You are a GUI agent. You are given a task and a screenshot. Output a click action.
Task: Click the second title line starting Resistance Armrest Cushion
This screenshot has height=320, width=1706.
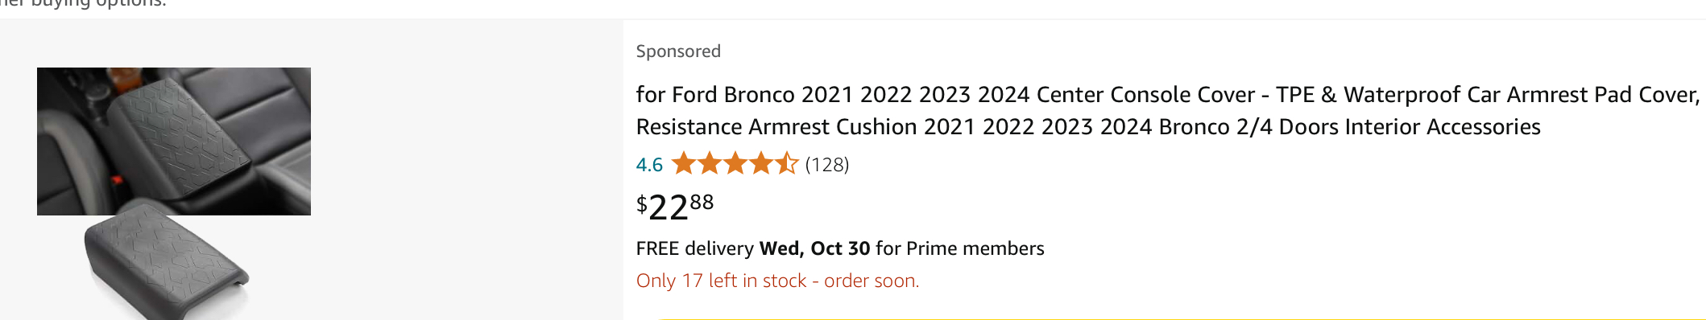point(1088,127)
